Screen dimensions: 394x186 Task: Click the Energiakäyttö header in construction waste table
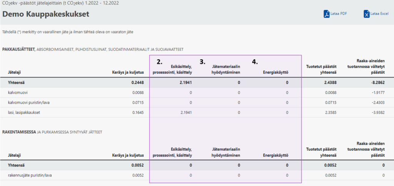275,155
